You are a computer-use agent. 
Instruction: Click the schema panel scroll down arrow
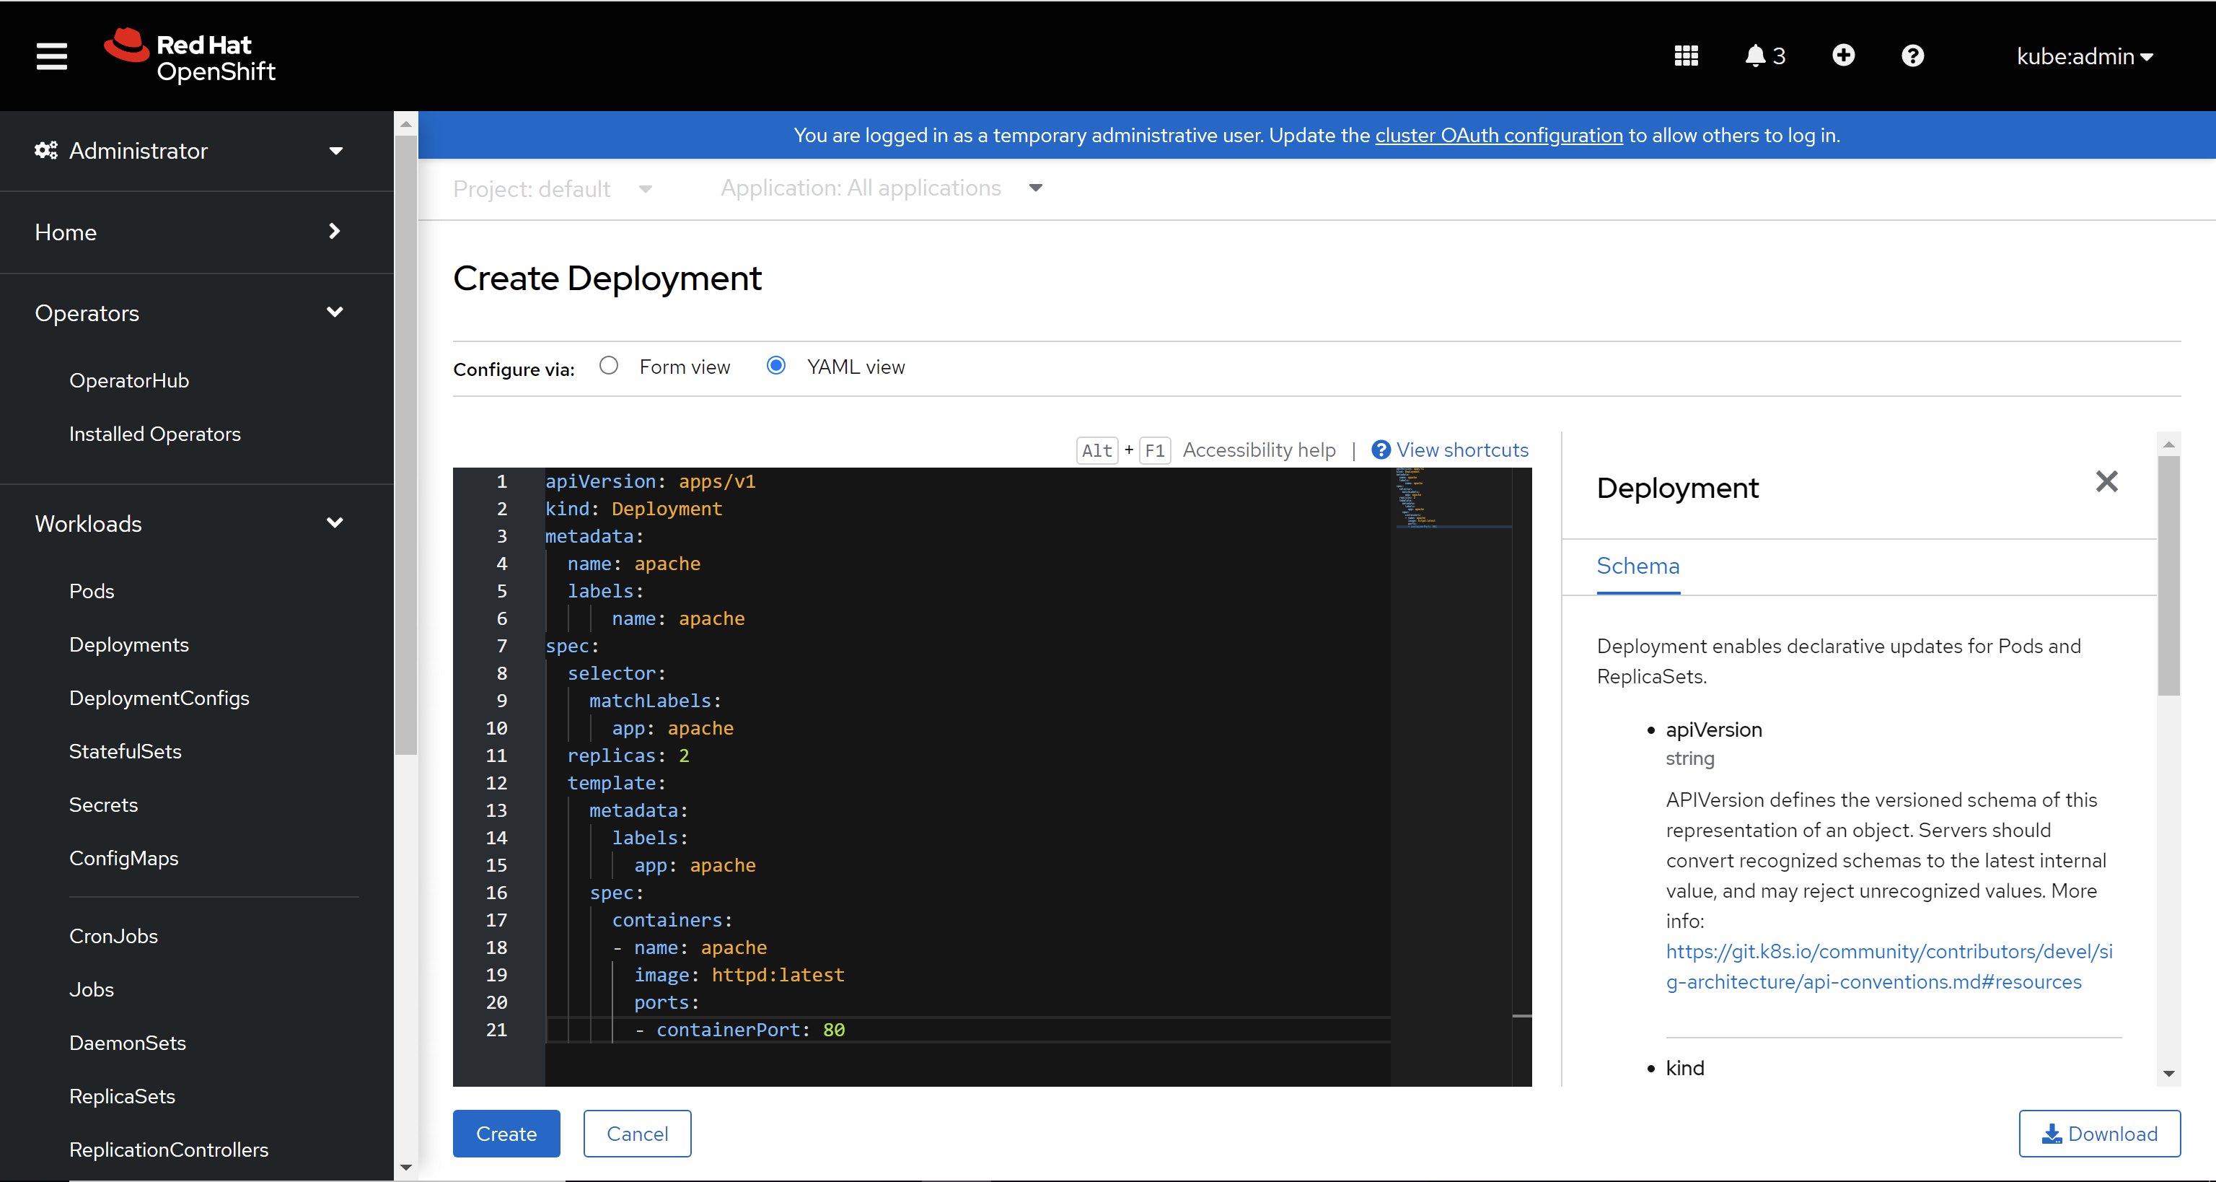[x=2168, y=1074]
